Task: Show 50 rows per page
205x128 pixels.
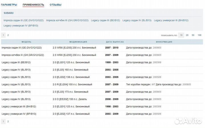Action: coord(193,35)
